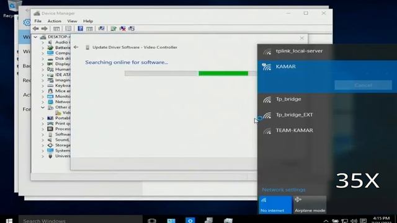
Task: Open the Windows Start button
Action: tap(9, 221)
